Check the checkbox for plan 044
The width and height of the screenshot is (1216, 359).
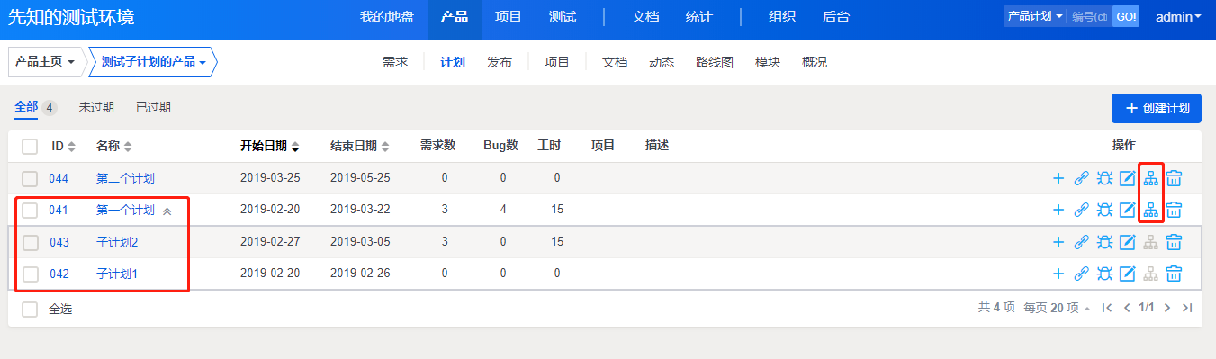coord(30,178)
